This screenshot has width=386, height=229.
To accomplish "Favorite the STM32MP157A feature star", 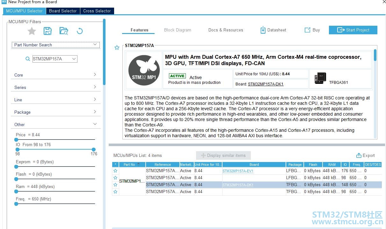I will (x=117, y=48).
